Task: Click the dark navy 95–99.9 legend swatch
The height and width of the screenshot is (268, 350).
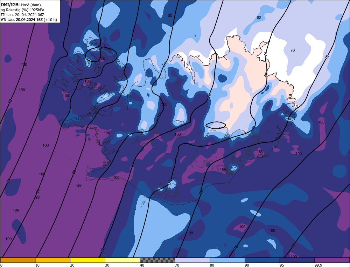Action: (x=297, y=260)
